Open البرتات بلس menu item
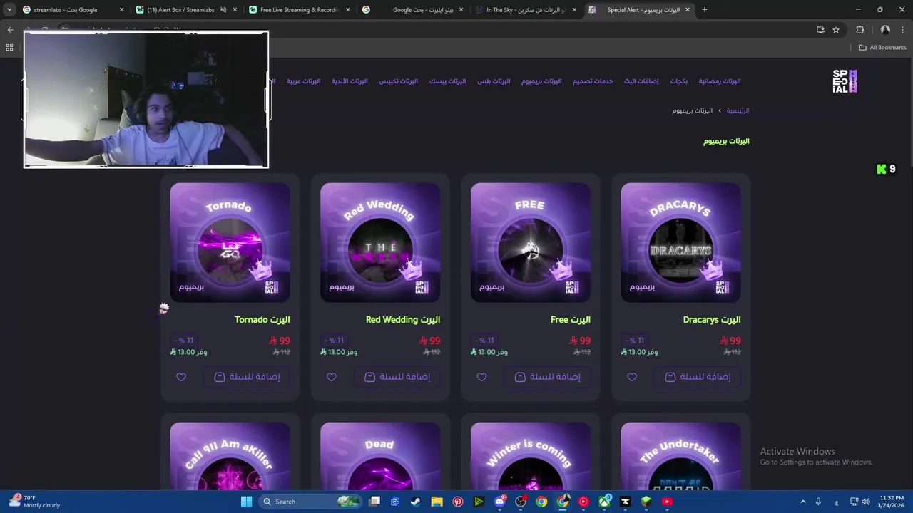 (x=494, y=81)
